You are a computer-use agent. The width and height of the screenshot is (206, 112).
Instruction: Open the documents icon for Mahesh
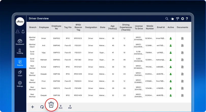182,60
